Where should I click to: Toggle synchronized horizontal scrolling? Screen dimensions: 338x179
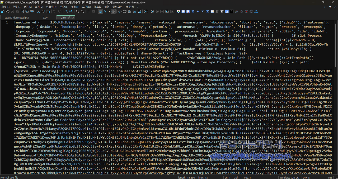(94, 11)
